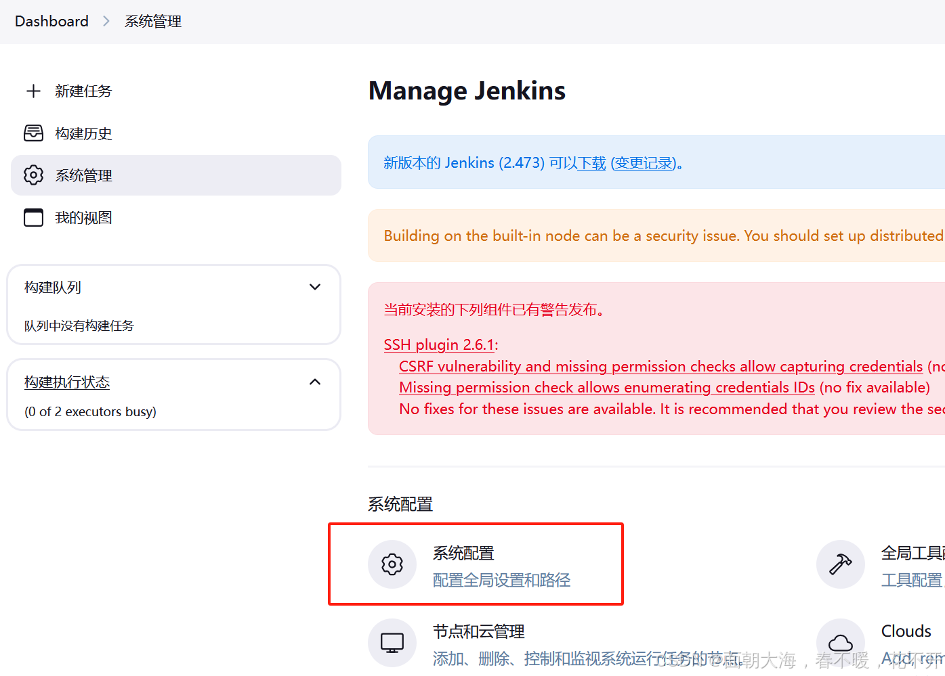Click the 构建历史 inbox icon

(33, 133)
